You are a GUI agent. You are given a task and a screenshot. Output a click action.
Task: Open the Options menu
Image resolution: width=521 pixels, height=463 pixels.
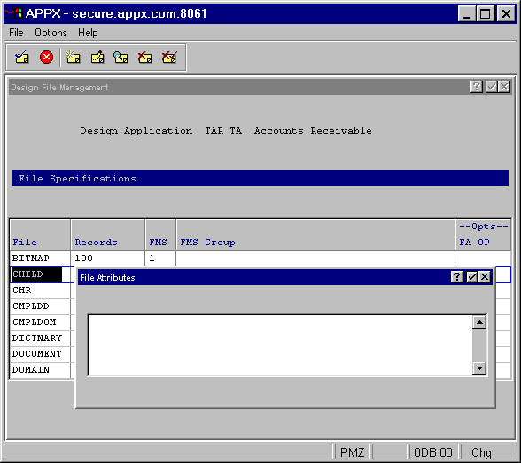coord(51,33)
